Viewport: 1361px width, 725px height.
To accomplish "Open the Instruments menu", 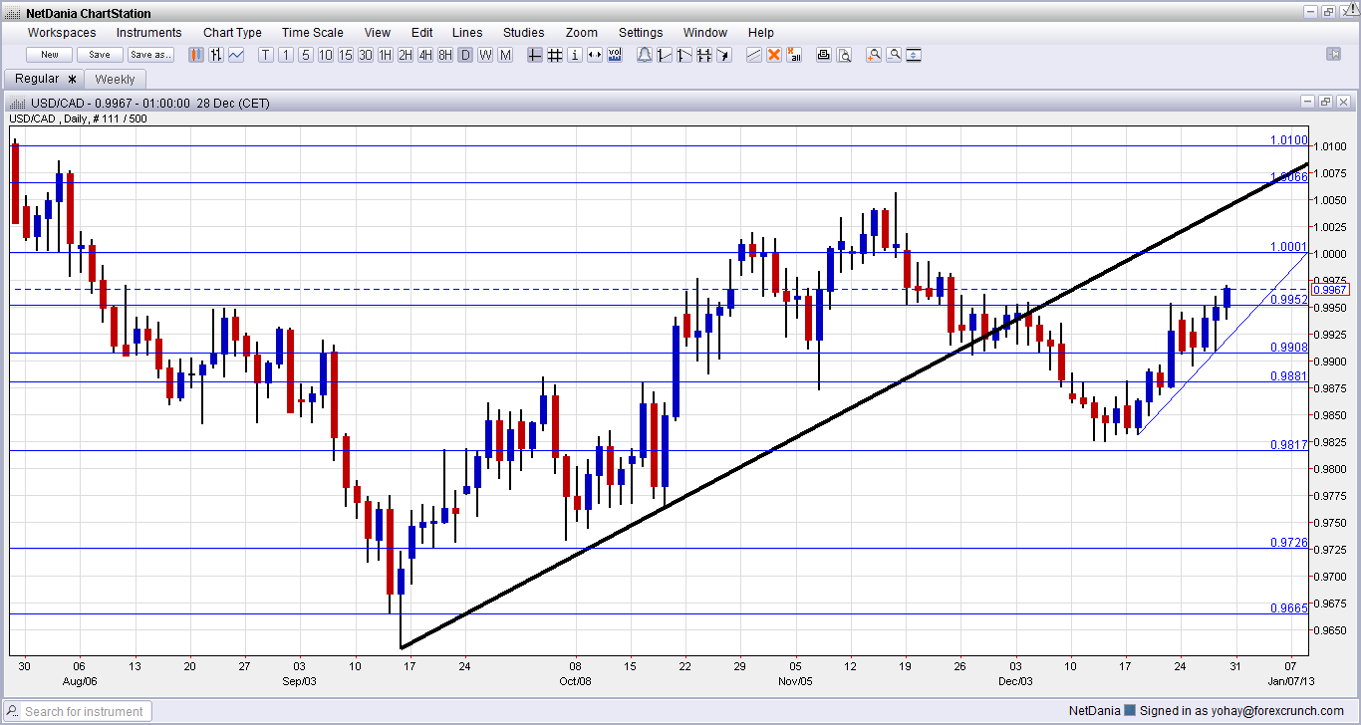I will click(x=149, y=33).
